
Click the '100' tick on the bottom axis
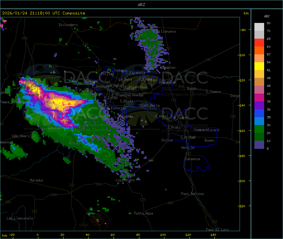[x=163, y=235]
